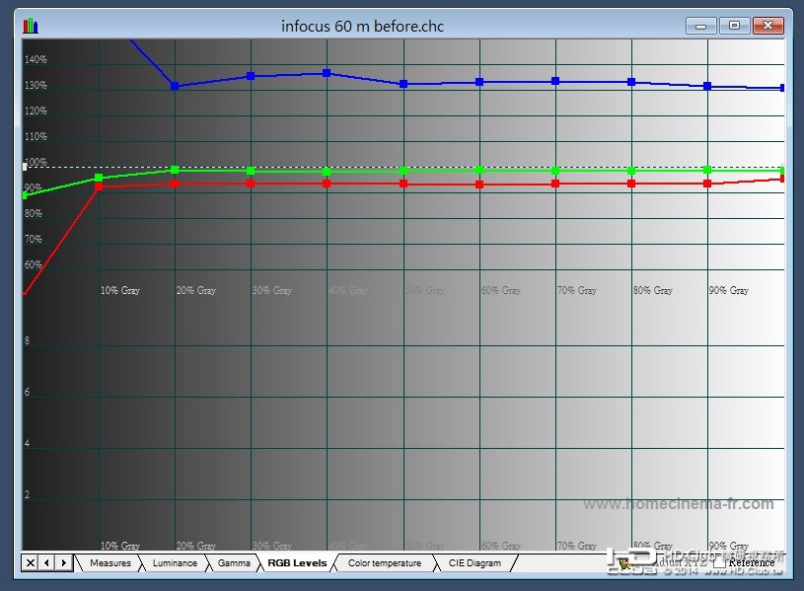804x591 pixels.
Task: Close the current view with the X tab button
Action: [31, 562]
